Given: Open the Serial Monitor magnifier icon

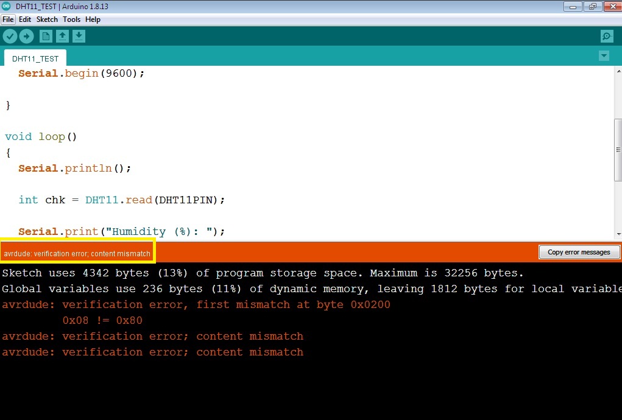Looking at the screenshot, I should 607,37.
